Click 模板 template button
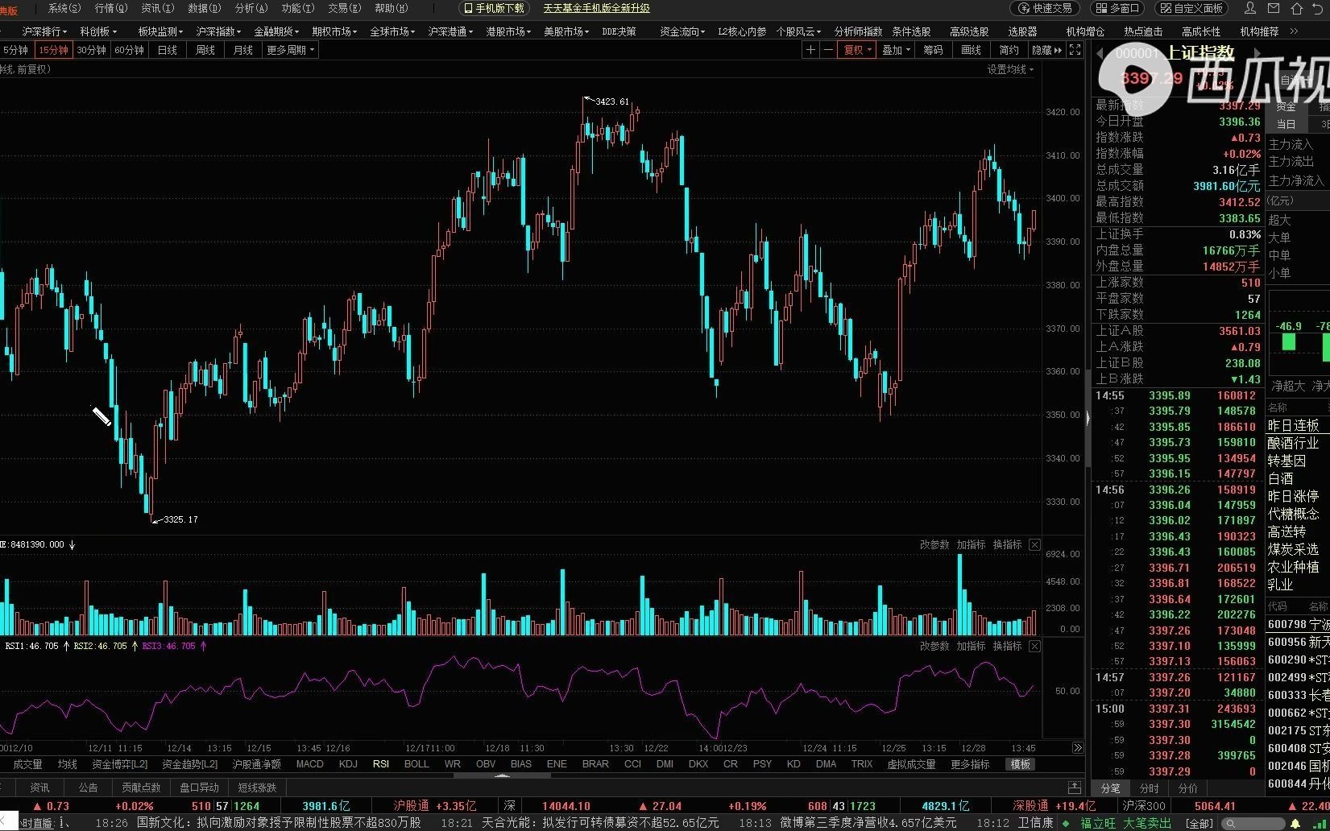This screenshot has height=831, width=1330. coord(1021,764)
